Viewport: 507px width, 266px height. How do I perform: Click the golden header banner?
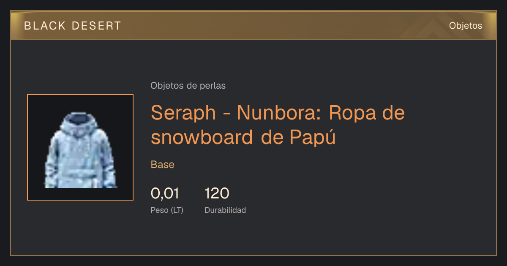(x=253, y=25)
